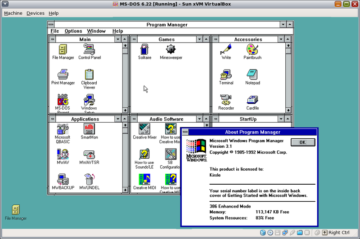Select the Creative Mixer icon
The height and width of the screenshot is (239, 360).
tap(144, 131)
